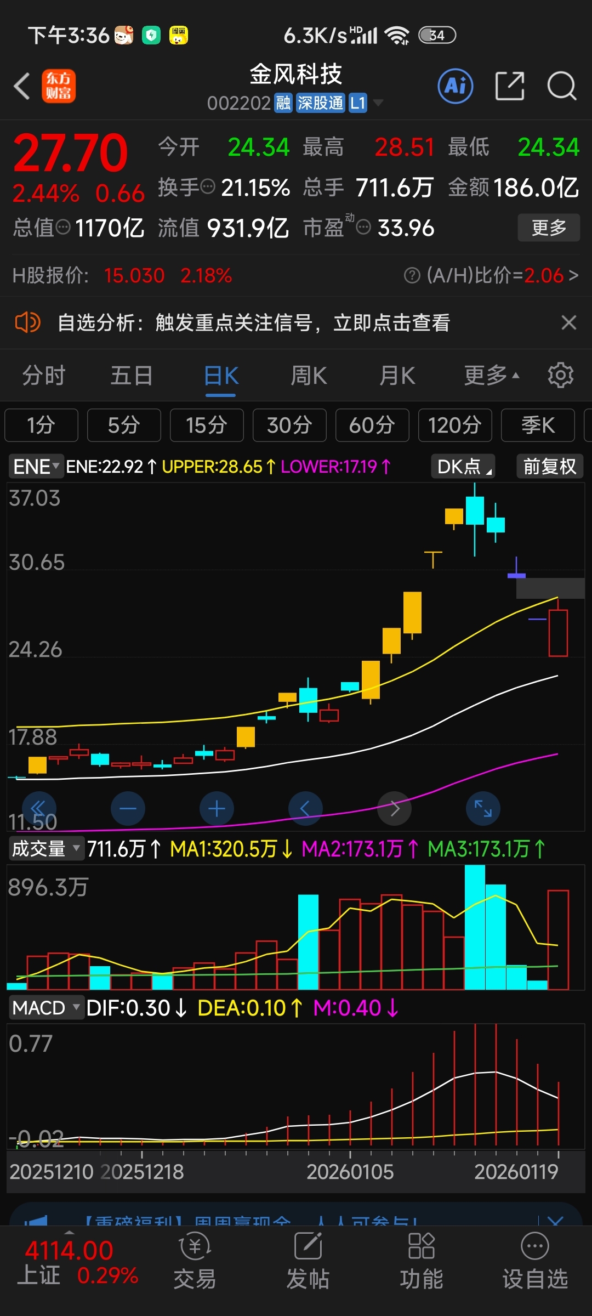Tap the 更多 quote details button
This screenshot has height=1316, width=592.
point(549,228)
